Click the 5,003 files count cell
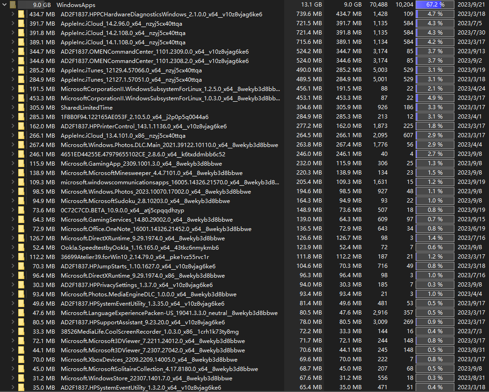The width and height of the screenshot is (489, 392). [x=380, y=70]
